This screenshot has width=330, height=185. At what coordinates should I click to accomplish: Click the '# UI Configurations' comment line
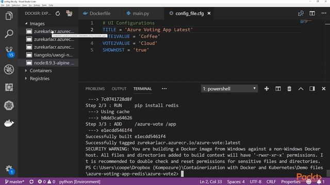click(128, 23)
